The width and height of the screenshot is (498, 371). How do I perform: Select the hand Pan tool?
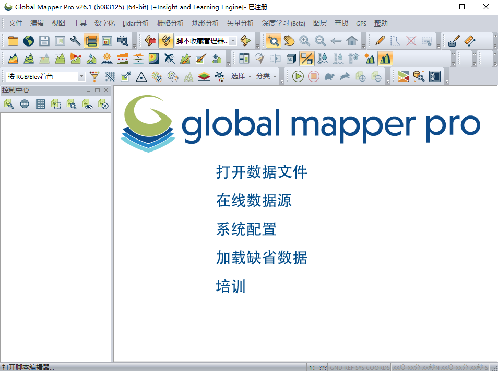click(289, 41)
